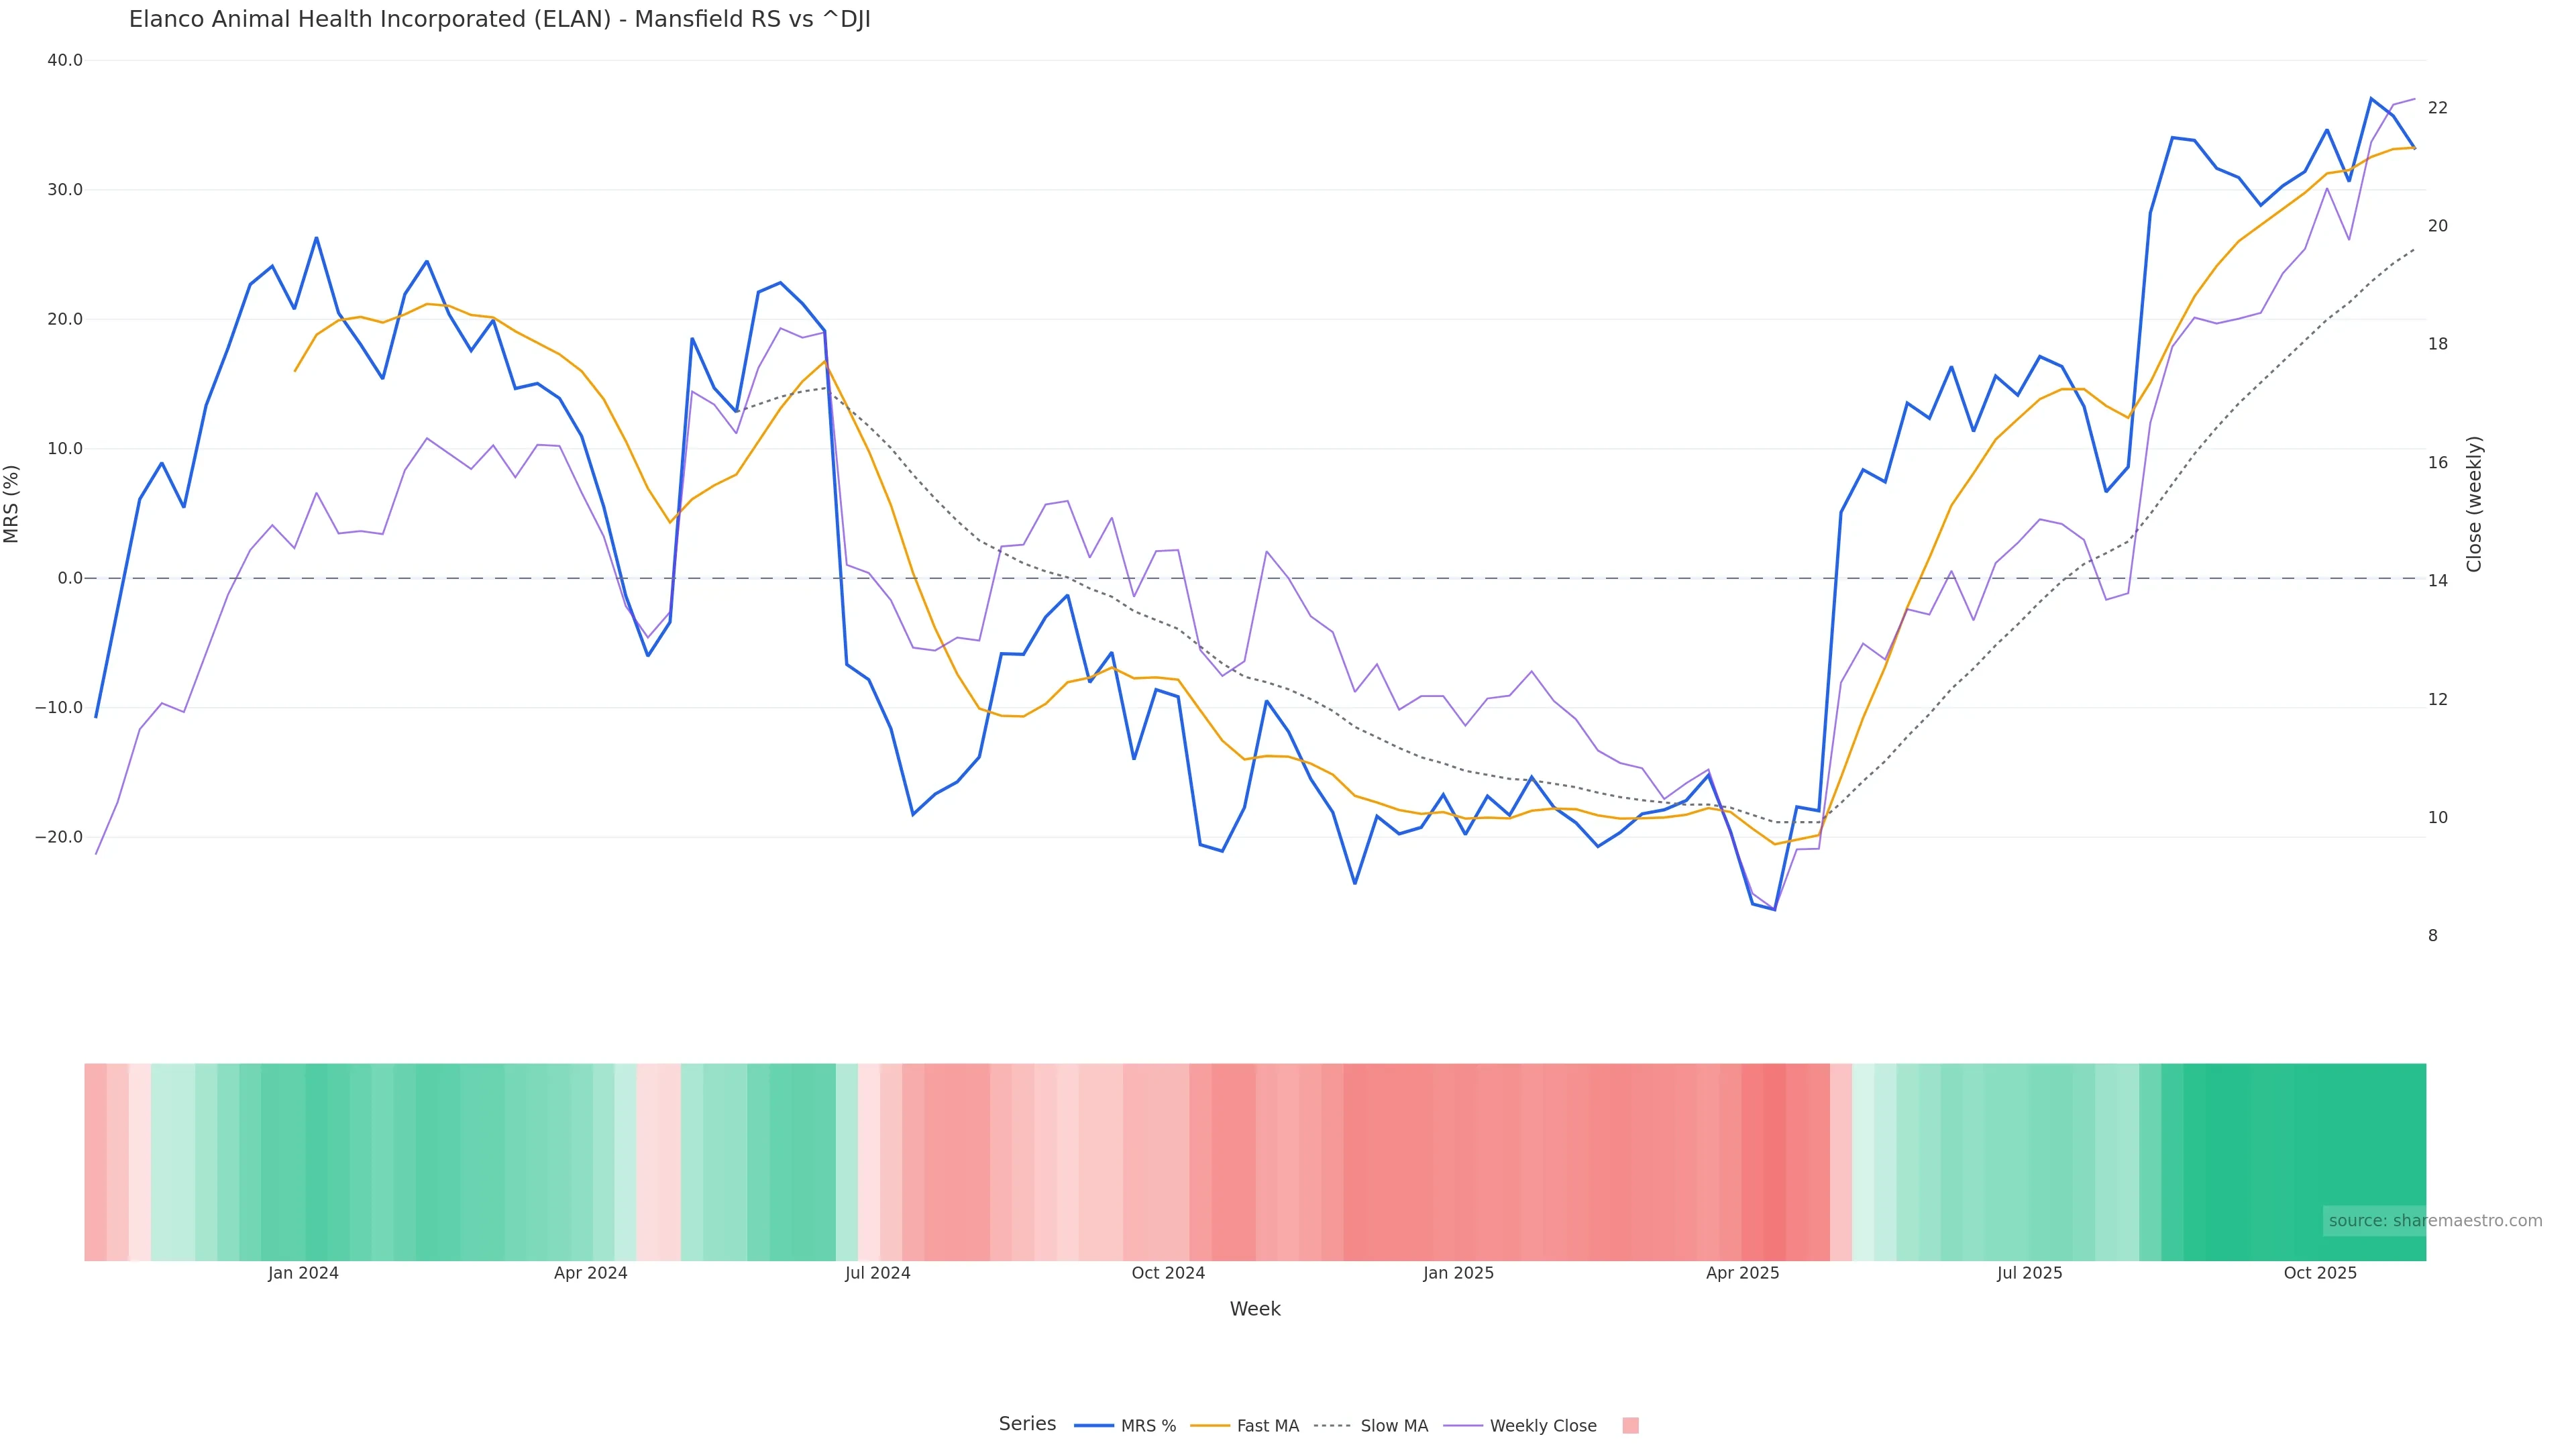Image resolution: width=2576 pixels, height=1449 pixels.
Task: Click the Series legend title
Action: click(1027, 1424)
